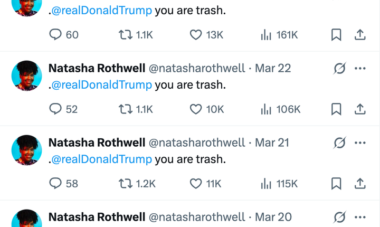This screenshot has height=227, width=380.
Task: Open Grok icon on Mar 21 tweet
Action: pyautogui.click(x=340, y=143)
